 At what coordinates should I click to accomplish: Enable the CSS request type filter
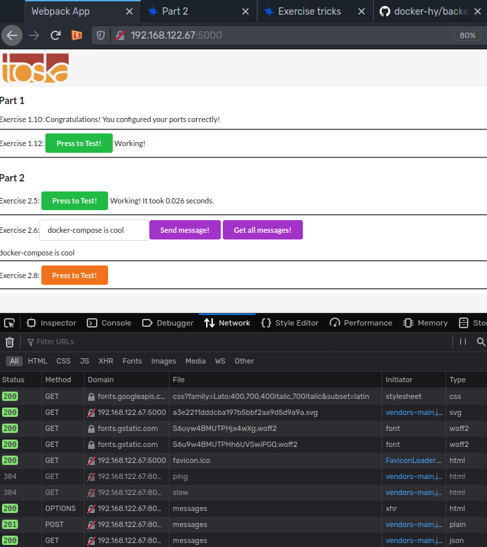point(63,361)
